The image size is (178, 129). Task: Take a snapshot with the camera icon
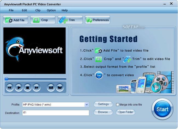[x=51, y=87]
